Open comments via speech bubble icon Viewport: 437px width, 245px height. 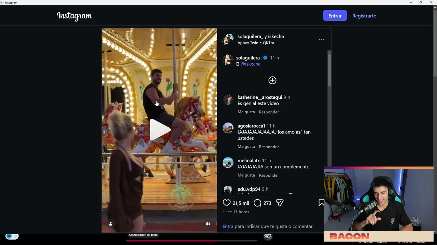click(x=258, y=203)
